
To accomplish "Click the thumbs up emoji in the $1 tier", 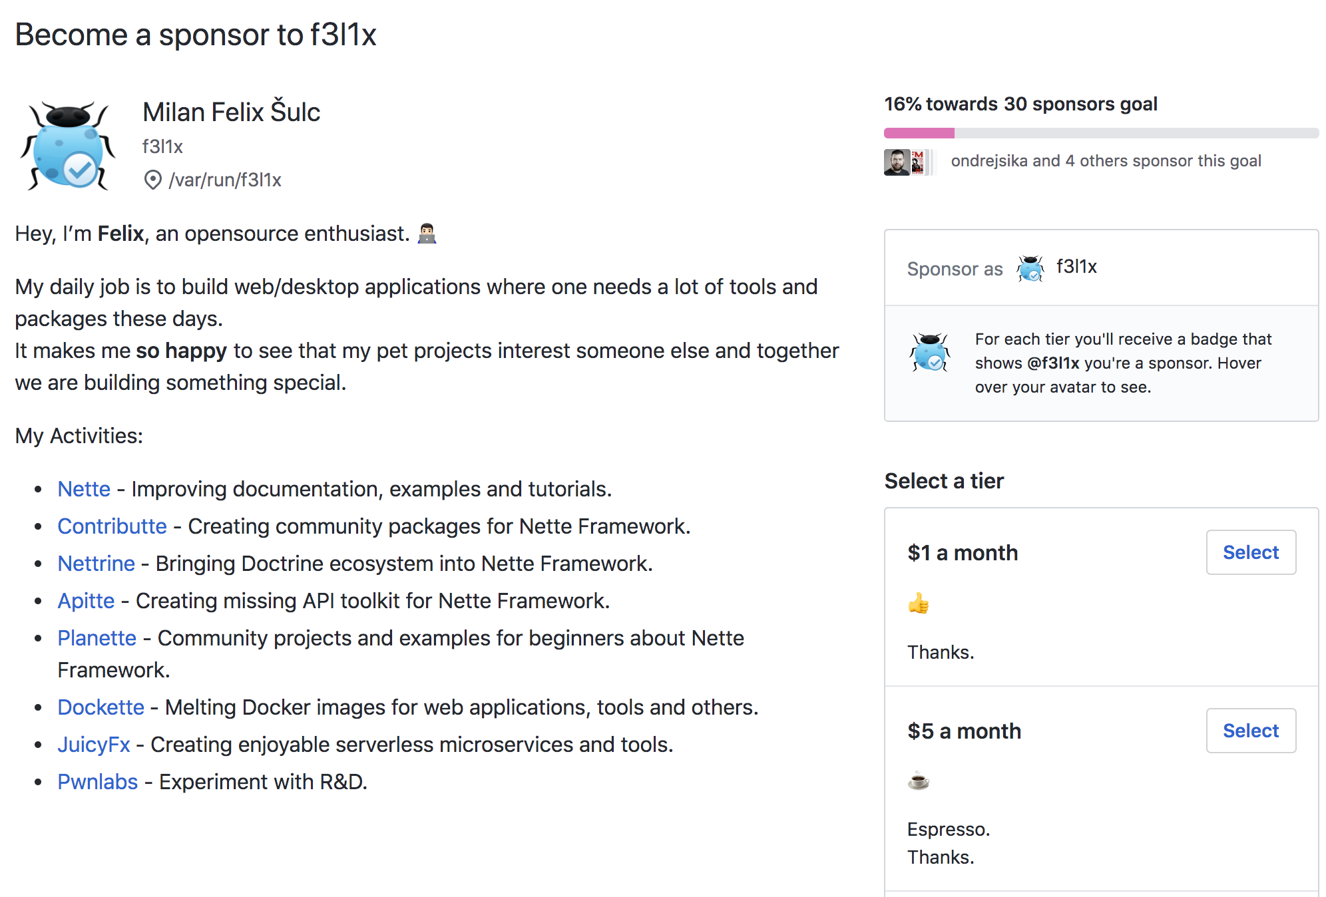I will (918, 604).
